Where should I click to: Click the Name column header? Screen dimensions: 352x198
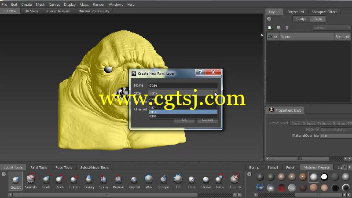[x=306, y=37]
